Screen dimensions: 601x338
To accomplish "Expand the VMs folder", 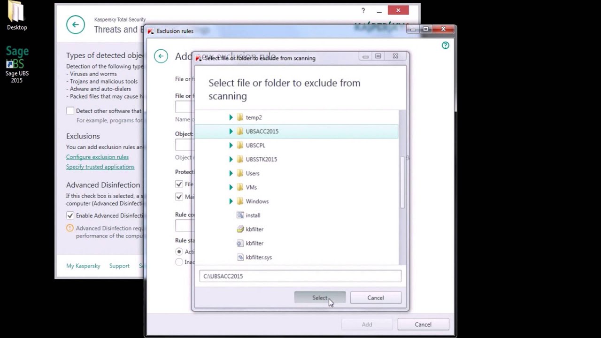I will 231,187.
